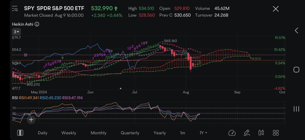
Task: Tap the Prev C 530.650 value
Action: [183, 15]
